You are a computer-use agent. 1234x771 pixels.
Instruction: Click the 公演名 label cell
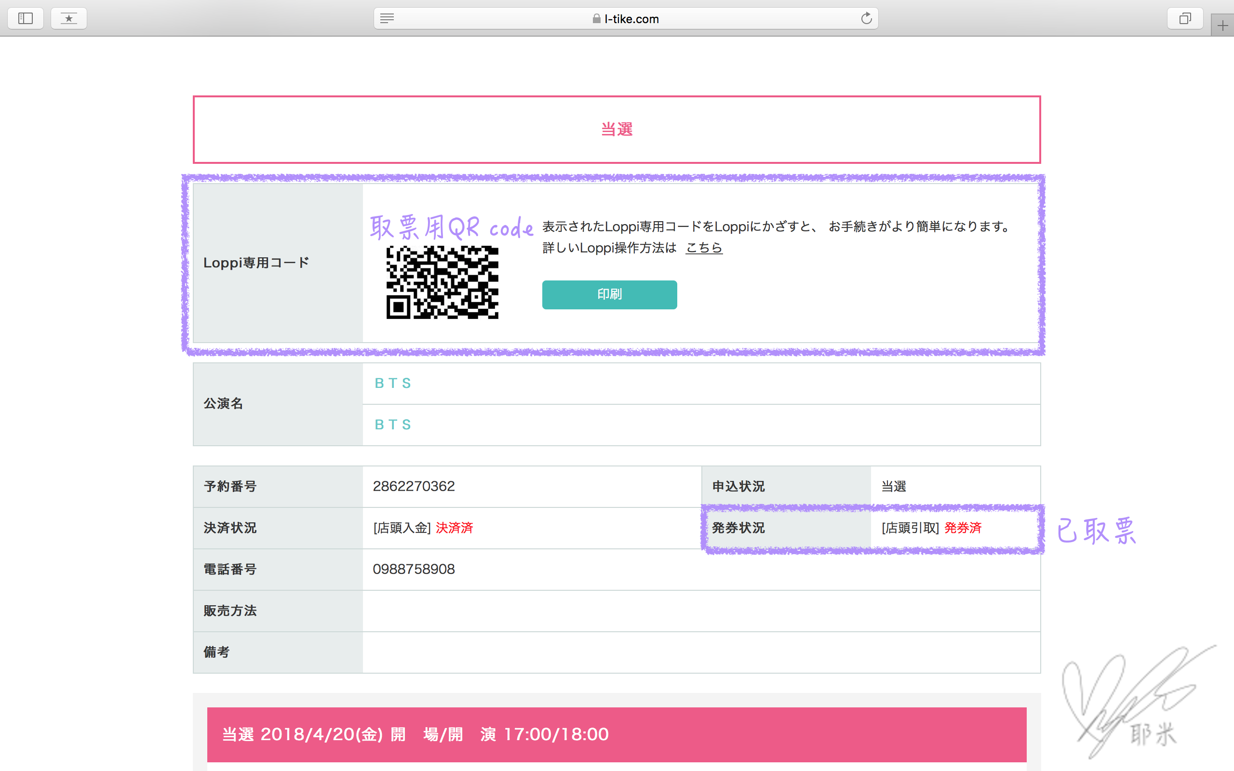pos(278,404)
